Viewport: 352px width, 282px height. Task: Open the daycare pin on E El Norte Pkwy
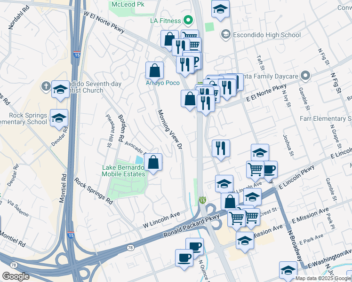[x=305, y=76]
